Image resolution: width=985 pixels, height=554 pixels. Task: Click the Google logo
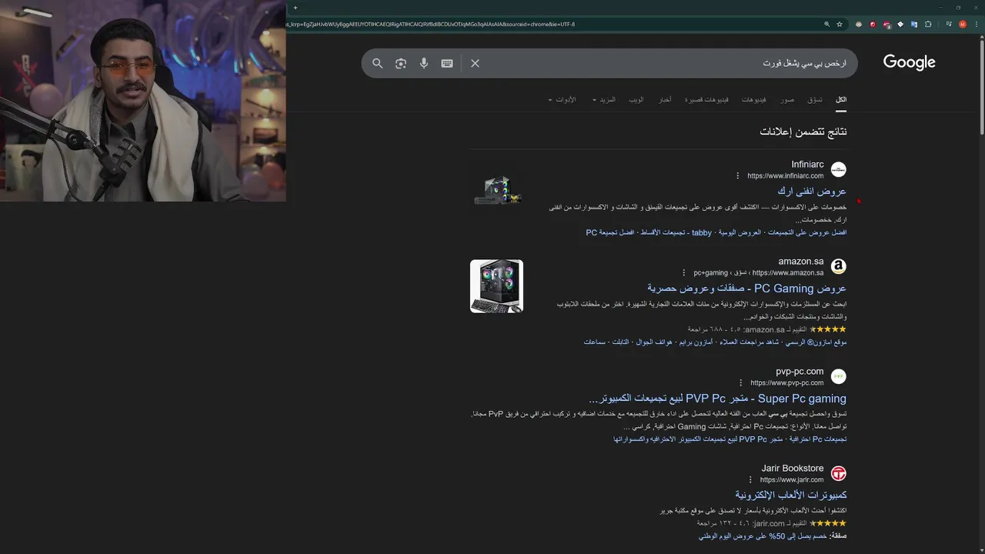point(909,62)
